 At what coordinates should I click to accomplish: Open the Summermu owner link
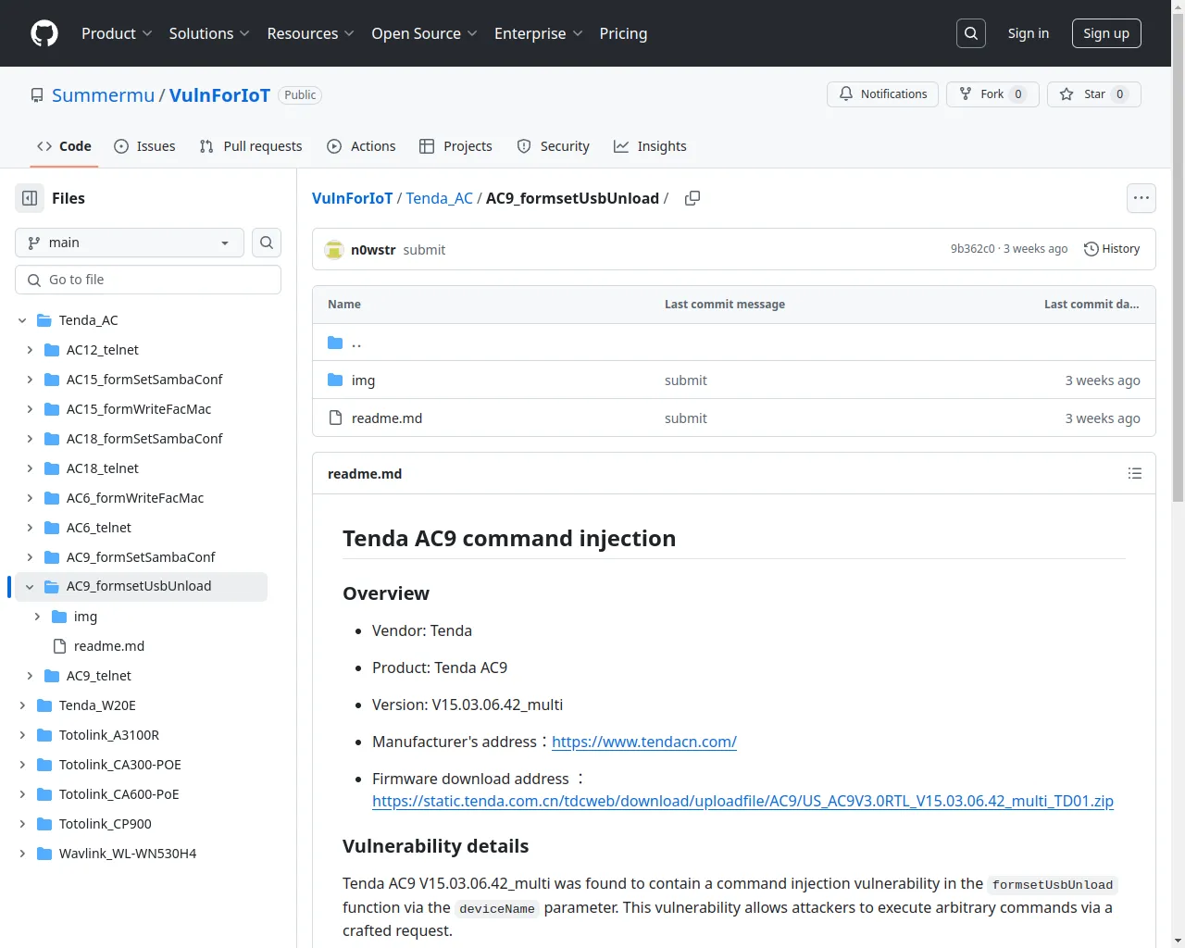[x=104, y=95]
